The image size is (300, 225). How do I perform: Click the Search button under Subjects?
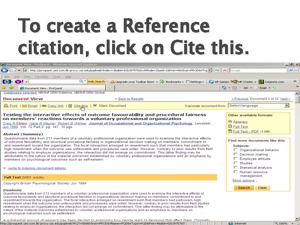click(x=244, y=187)
